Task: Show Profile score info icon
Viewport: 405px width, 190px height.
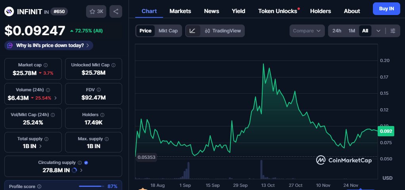Action: pyautogui.click(x=39, y=186)
